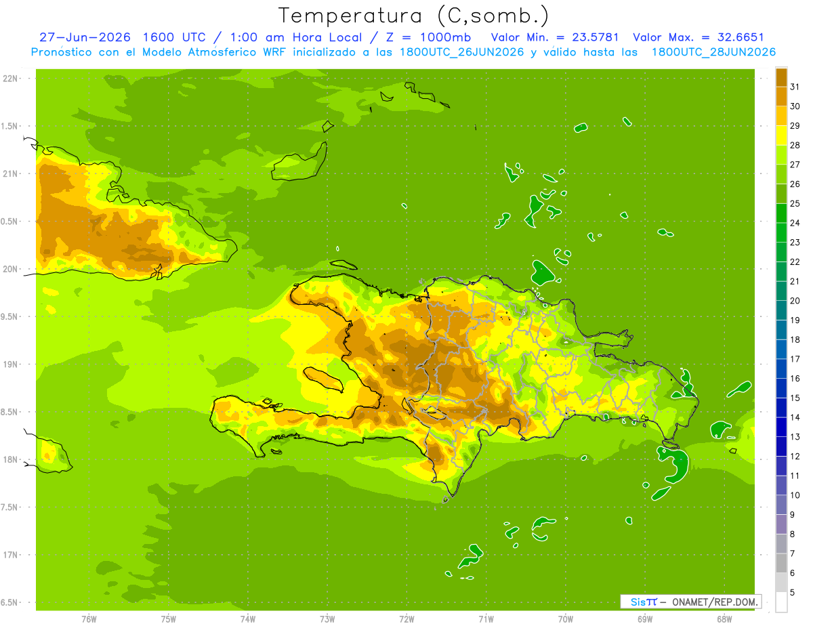Click the "73W" longitude axis label
The image size is (813, 628).
click(x=327, y=619)
